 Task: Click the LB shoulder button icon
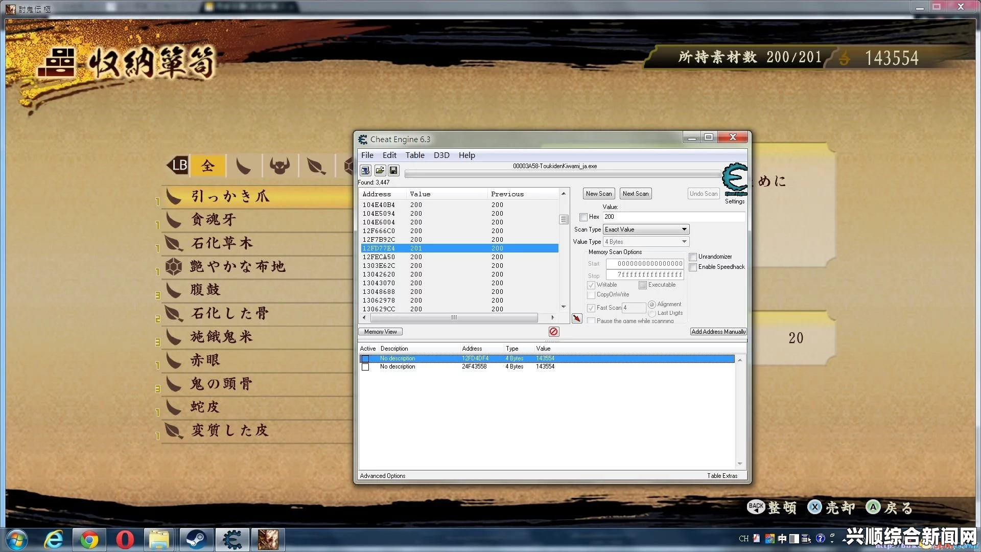click(x=178, y=165)
